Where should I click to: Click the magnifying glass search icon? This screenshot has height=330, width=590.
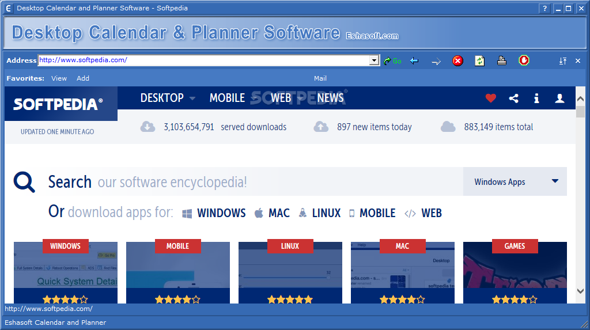pos(24,182)
